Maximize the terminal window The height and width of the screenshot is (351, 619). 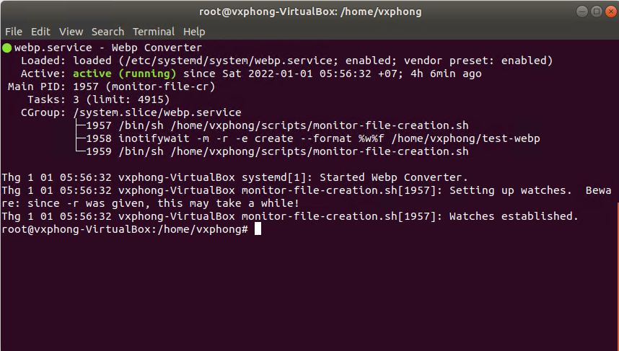596,12
